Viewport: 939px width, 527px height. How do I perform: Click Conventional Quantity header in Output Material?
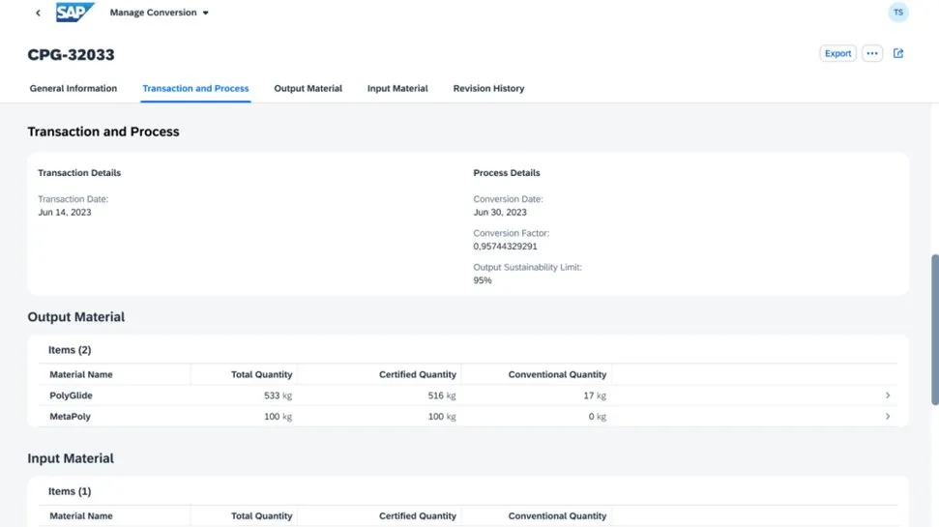pos(557,374)
